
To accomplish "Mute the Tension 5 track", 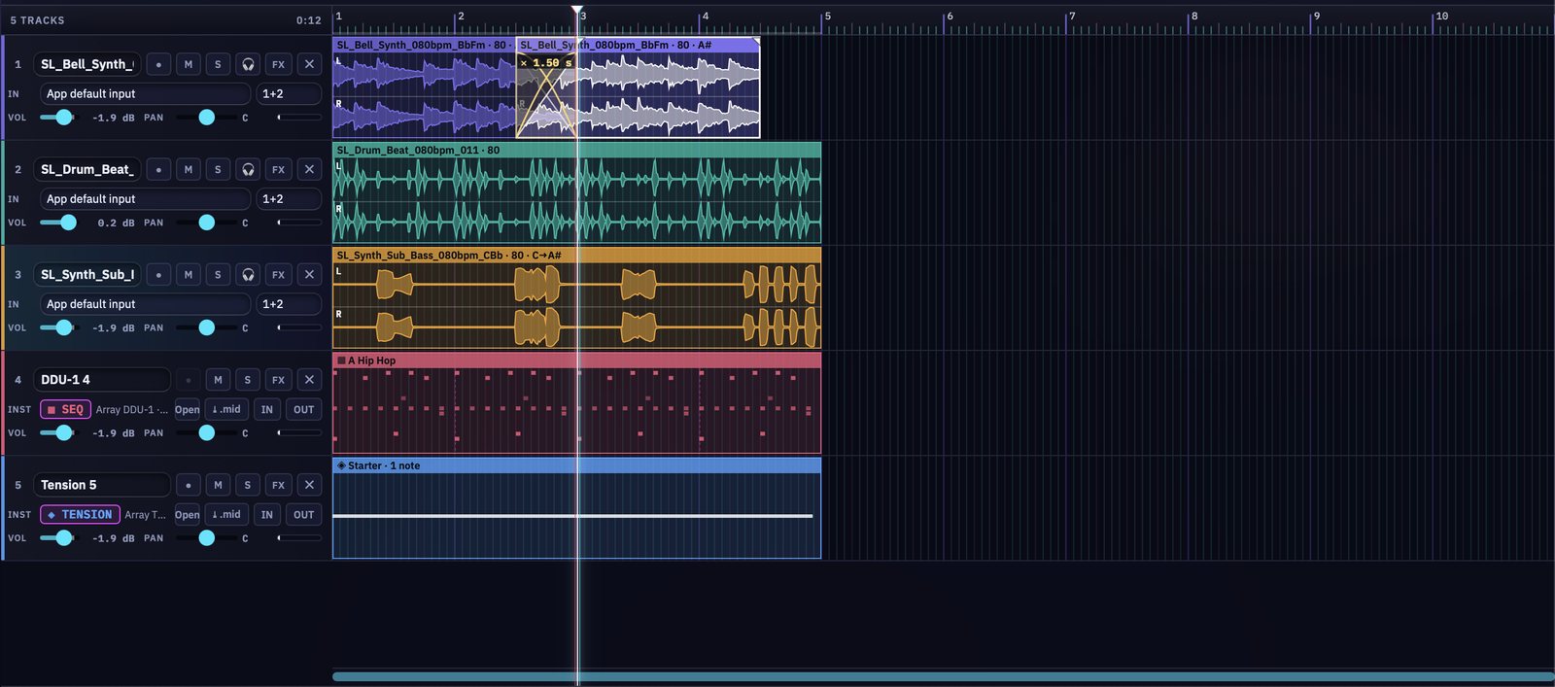I will tap(218, 485).
